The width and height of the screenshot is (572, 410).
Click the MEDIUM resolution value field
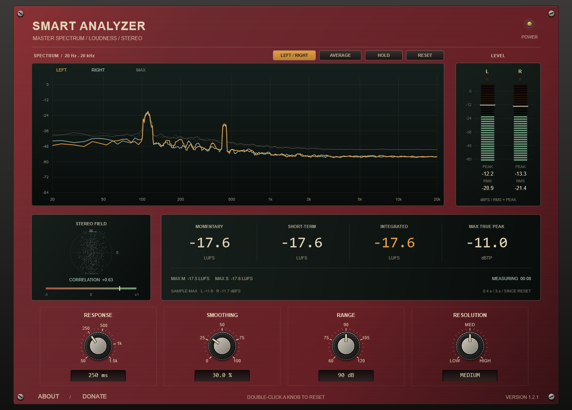[470, 375]
